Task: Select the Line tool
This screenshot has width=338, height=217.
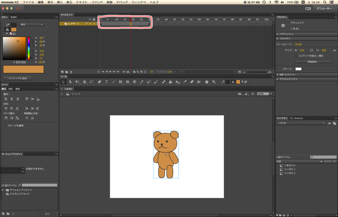Action: 114,82
